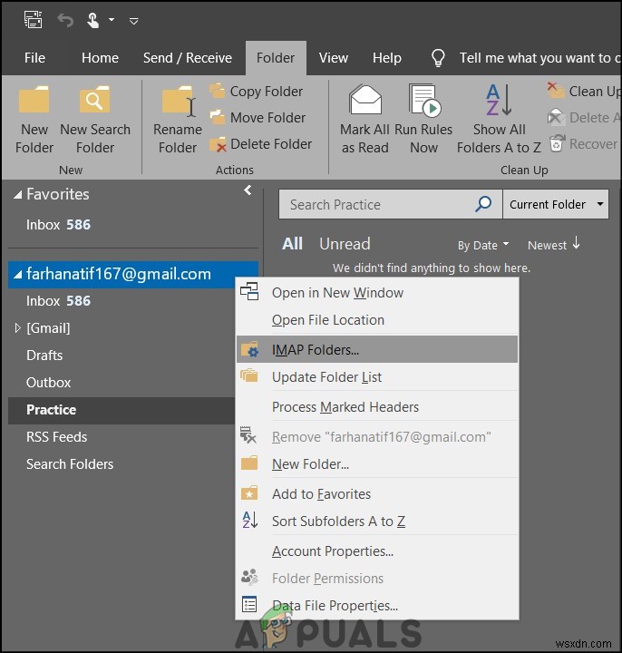
Task: Expand the [Gmail] folder triangle
Action: pos(17,328)
